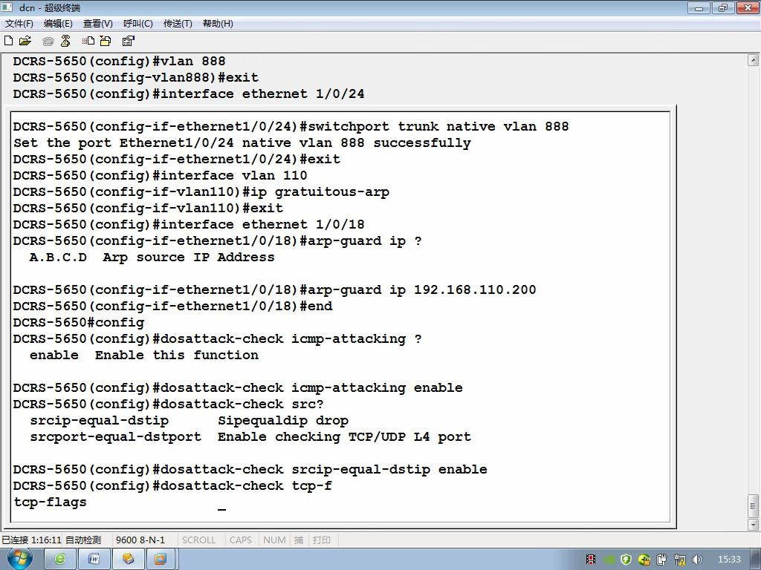This screenshot has width=761, height=570.
Task: Click the terminal scrollbar up arrow
Action: [753, 60]
